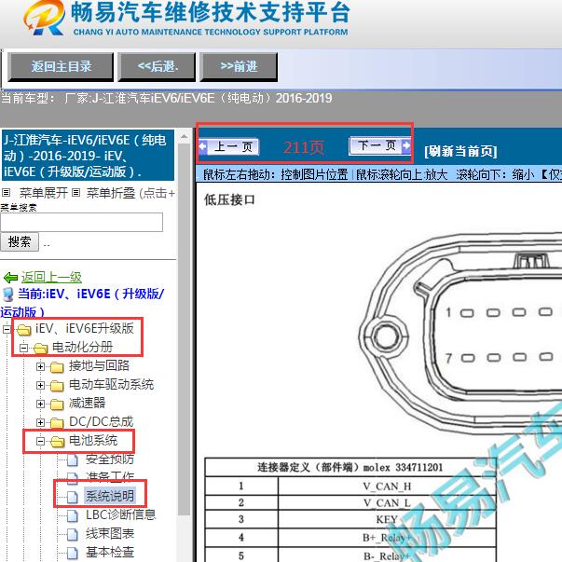Select the 接地与回路 tree item
562x562 pixels.
click(x=100, y=365)
